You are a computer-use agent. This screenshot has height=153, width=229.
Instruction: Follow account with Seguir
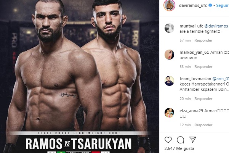coord(223,5)
